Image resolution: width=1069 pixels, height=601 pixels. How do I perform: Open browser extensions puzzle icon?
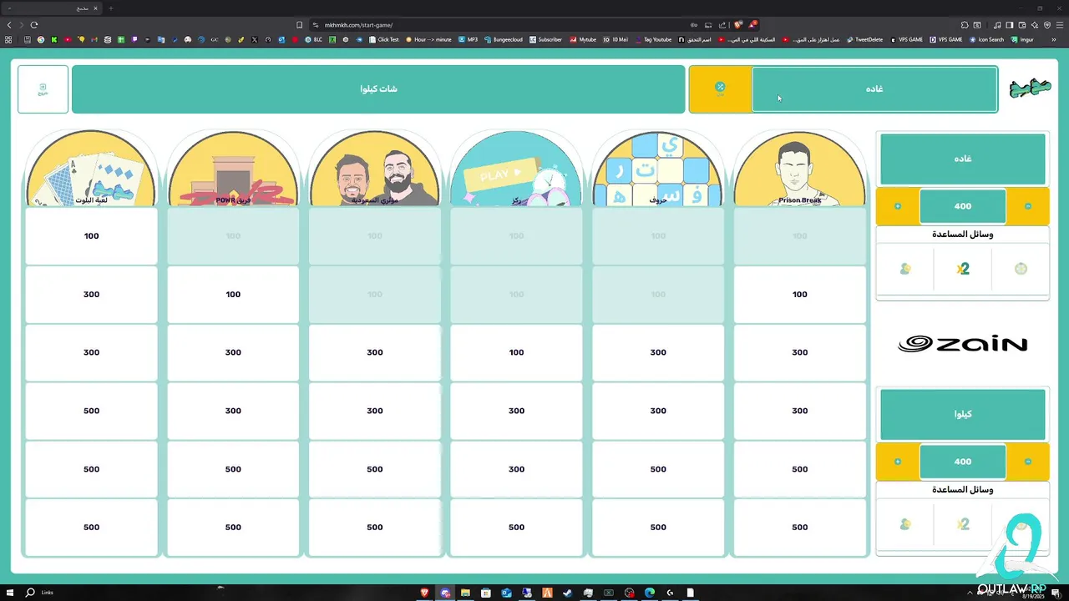click(965, 25)
